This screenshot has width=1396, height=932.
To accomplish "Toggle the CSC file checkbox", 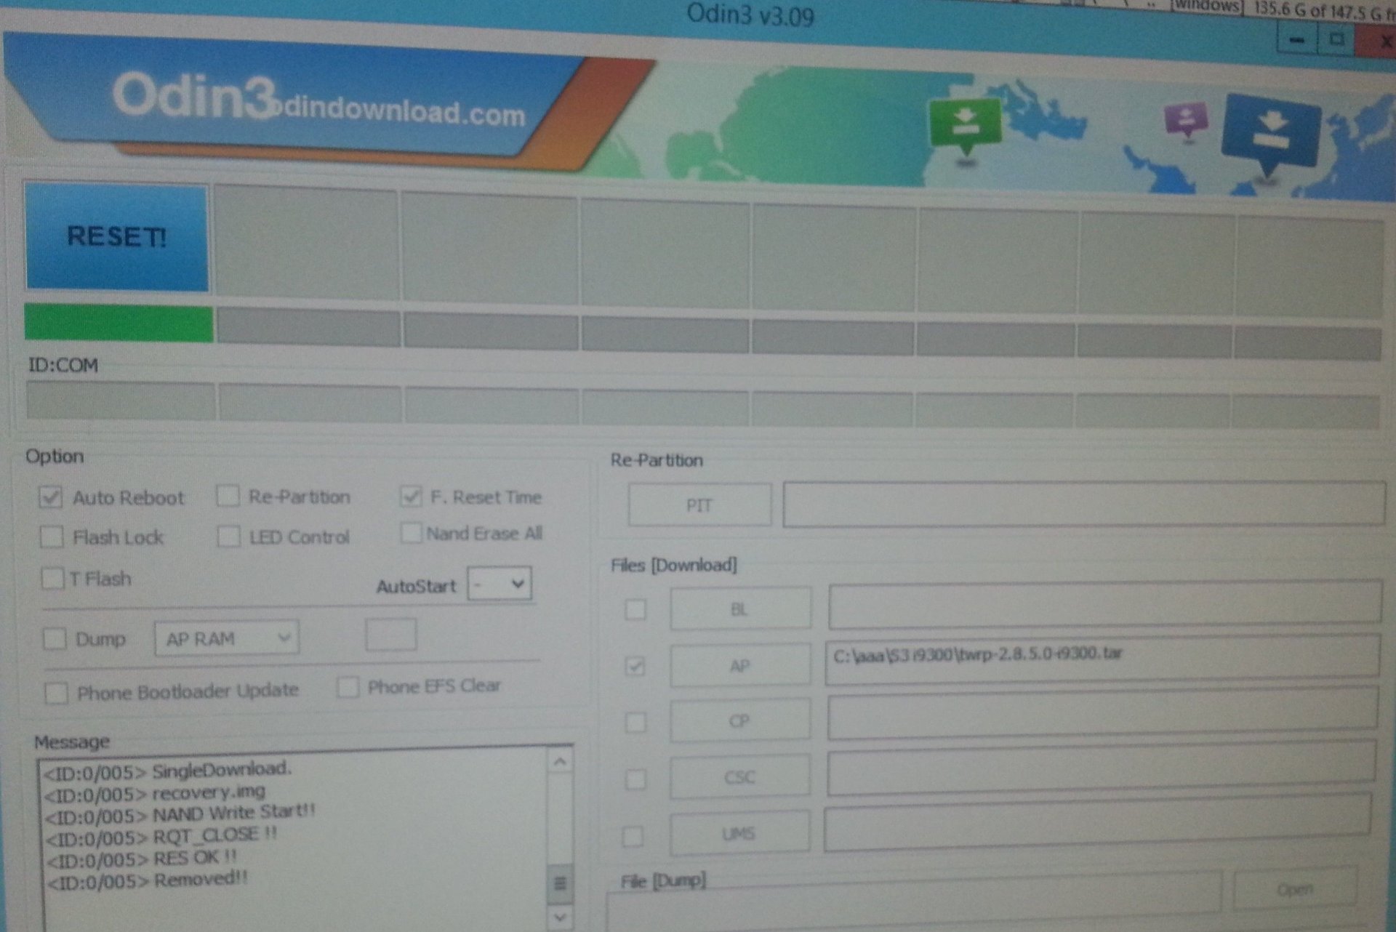I will [635, 779].
